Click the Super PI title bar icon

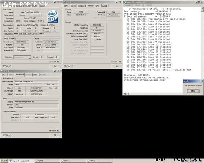(125, 2)
